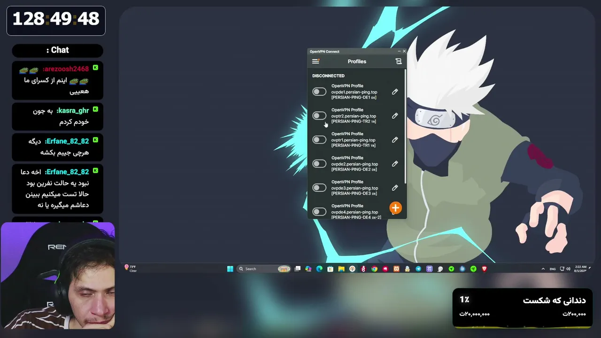Screen dimensions: 601x338
Task: Select the ovptr2.persian-ping.top profile name
Action: [x=354, y=116]
